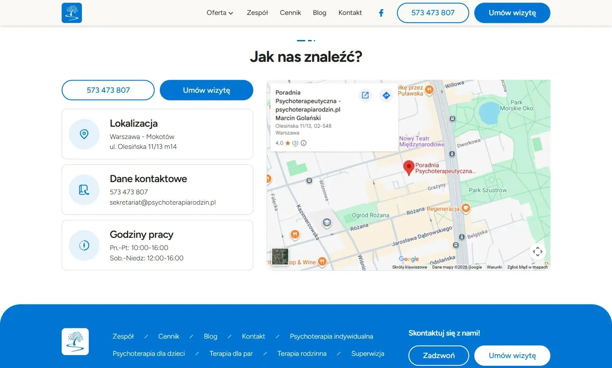The width and height of the screenshot is (612, 368).
Task: Open Blog in the top navigation
Action: (319, 13)
